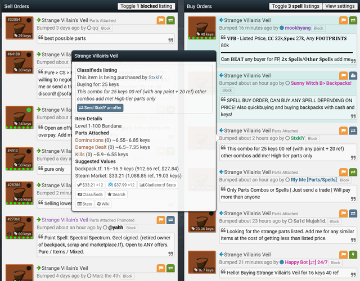Image resolution: width=360 pixels, height=281 pixels.
Task: Open trade offer for qq's listing
Action: 170,20
